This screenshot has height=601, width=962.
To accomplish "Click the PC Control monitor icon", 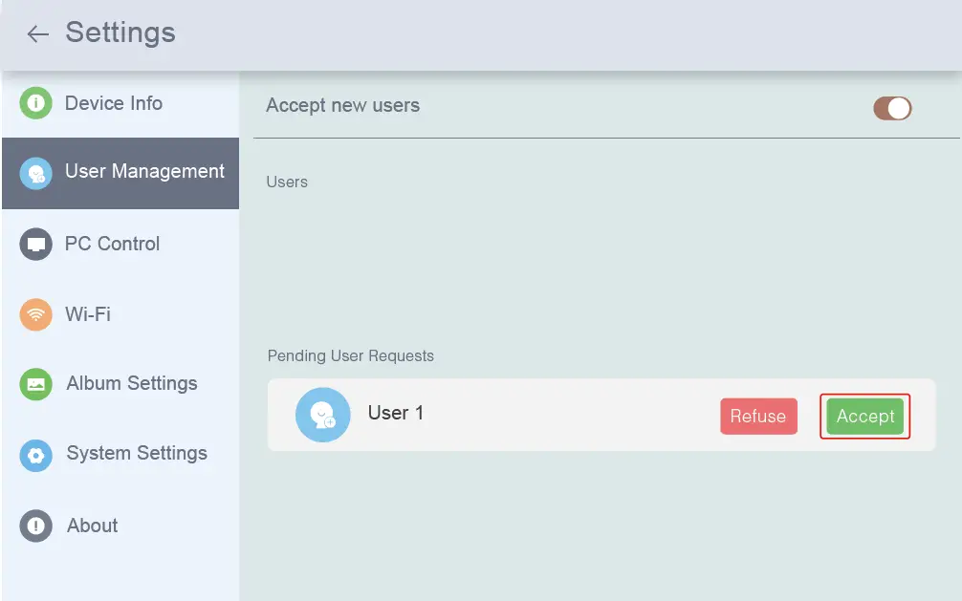I will 35,244.
